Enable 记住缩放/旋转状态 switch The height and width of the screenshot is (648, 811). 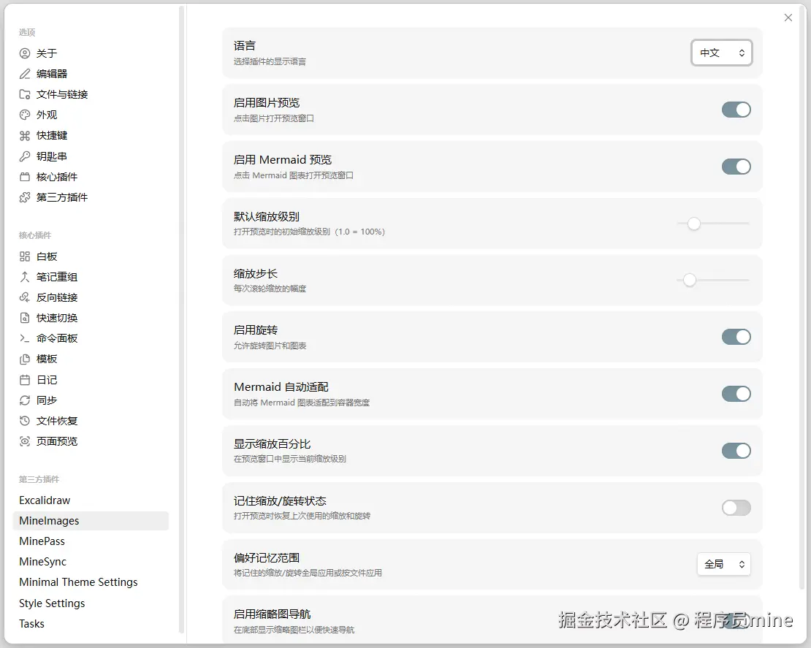coord(736,508)
